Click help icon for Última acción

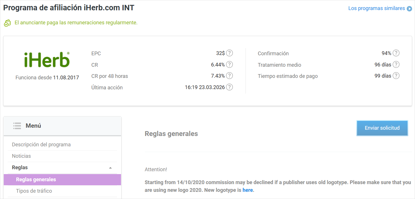[x=229, y=87]
